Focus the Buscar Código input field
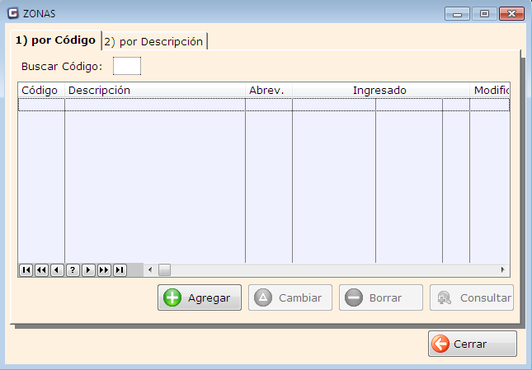Image resolution: width=532 pixels, height=370 pixels. pyautogui.click(x=127, y=66)
